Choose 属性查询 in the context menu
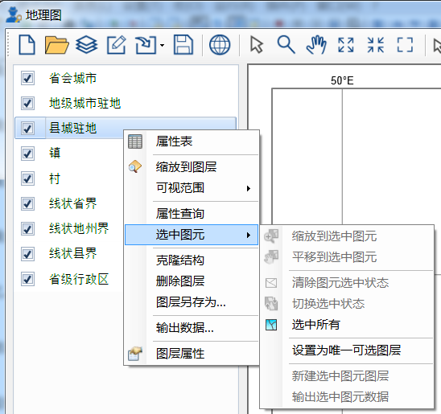 click(192, 214)
